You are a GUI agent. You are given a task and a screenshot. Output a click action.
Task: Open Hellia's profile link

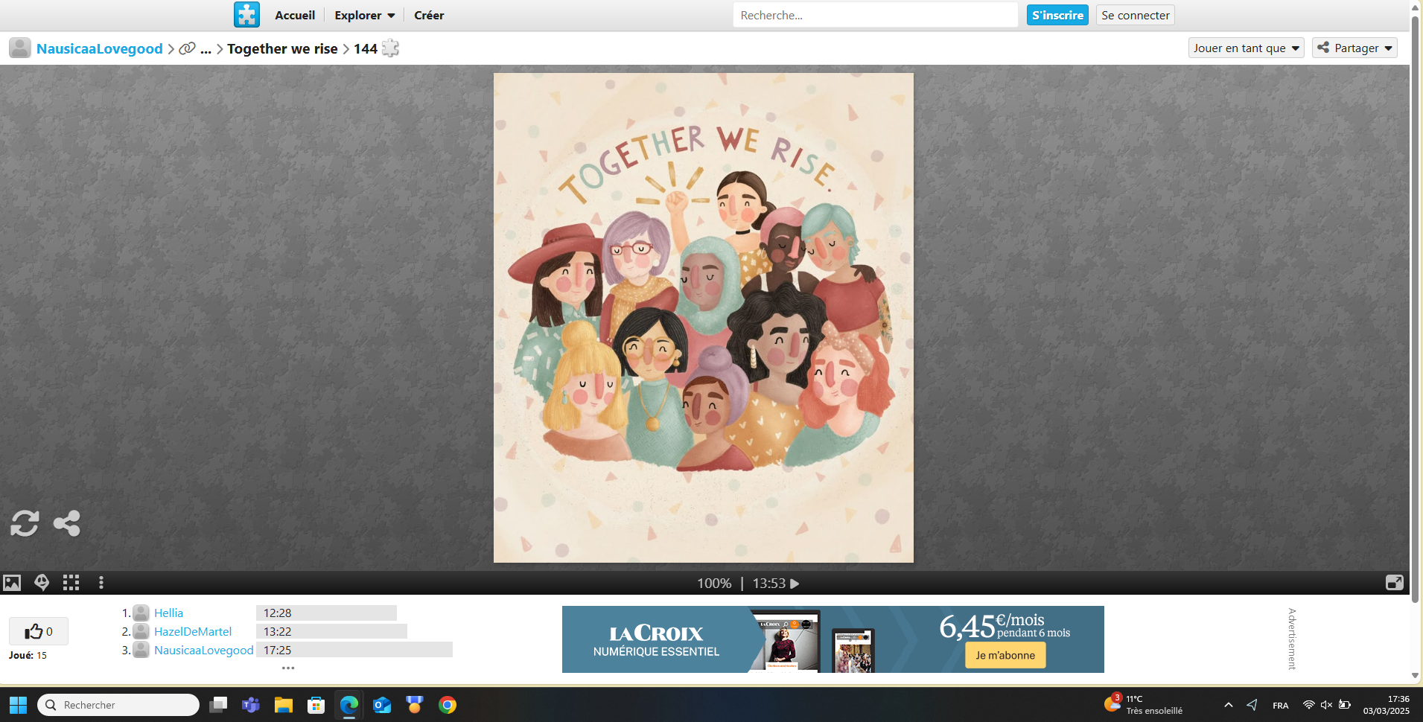(168, 613)
